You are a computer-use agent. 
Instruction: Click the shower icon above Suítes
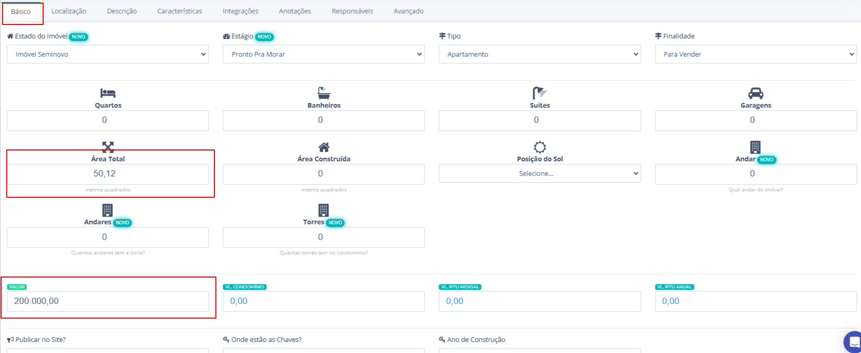(539, 93)
